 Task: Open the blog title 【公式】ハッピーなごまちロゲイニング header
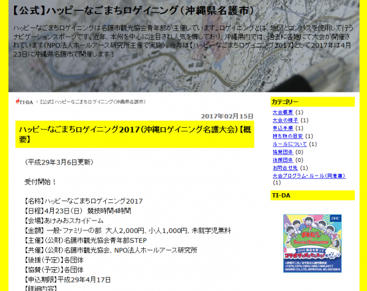pos(133,10)
